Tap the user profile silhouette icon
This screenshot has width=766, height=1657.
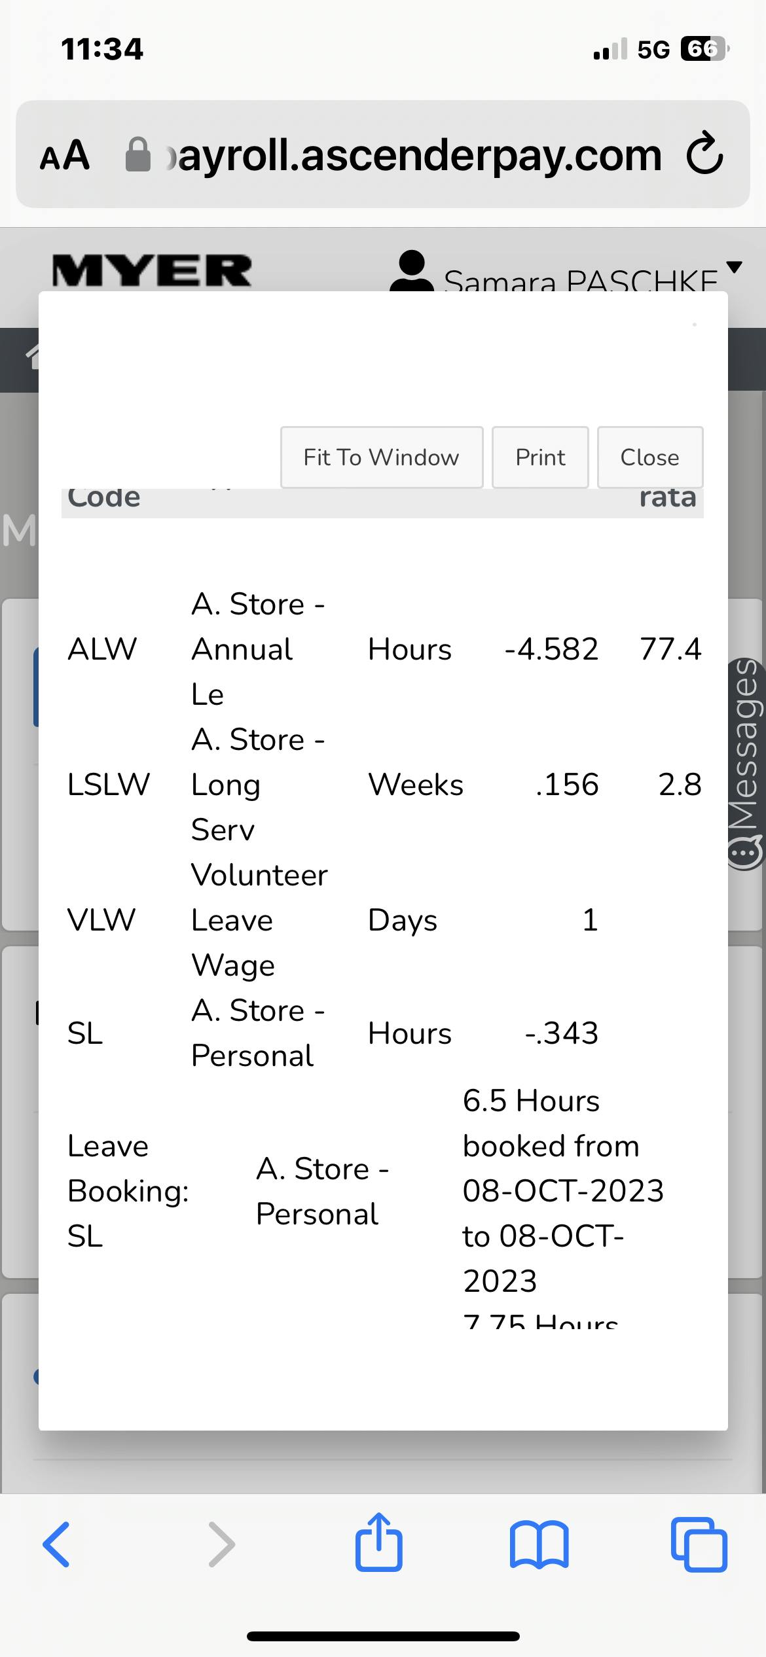coord(411,271)
